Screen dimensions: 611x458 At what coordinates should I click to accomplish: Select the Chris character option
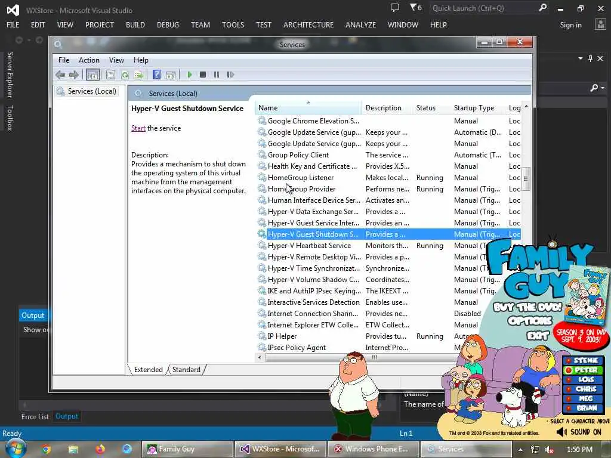[582, 389]
